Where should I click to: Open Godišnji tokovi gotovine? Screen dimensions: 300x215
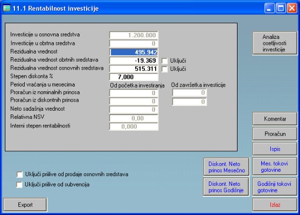(275, 187)
